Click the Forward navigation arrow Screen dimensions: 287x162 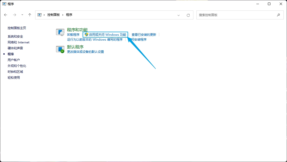click(x=15, y=15)
